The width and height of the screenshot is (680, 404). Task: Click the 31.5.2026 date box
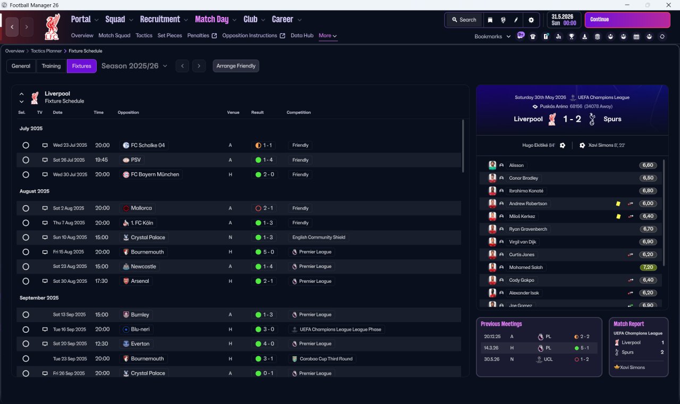click(x=564, y=20)
